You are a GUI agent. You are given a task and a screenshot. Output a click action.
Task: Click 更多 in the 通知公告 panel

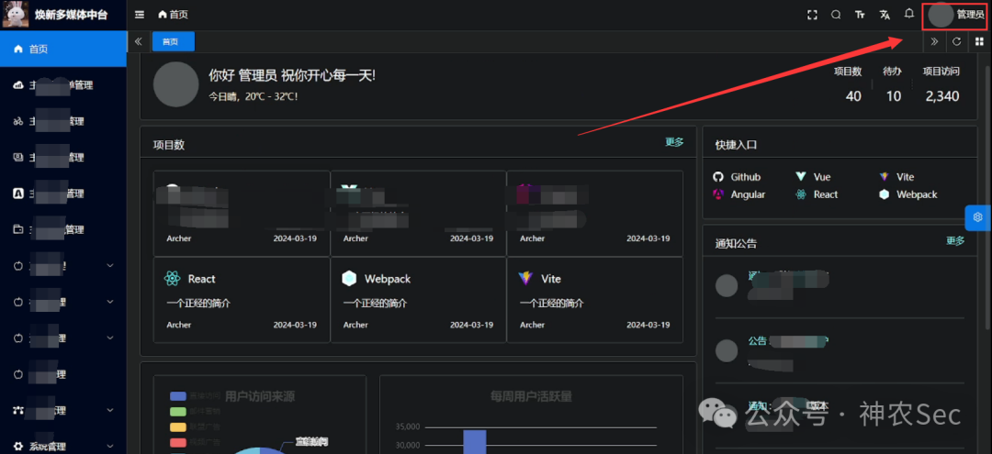[x=955, y=240]
